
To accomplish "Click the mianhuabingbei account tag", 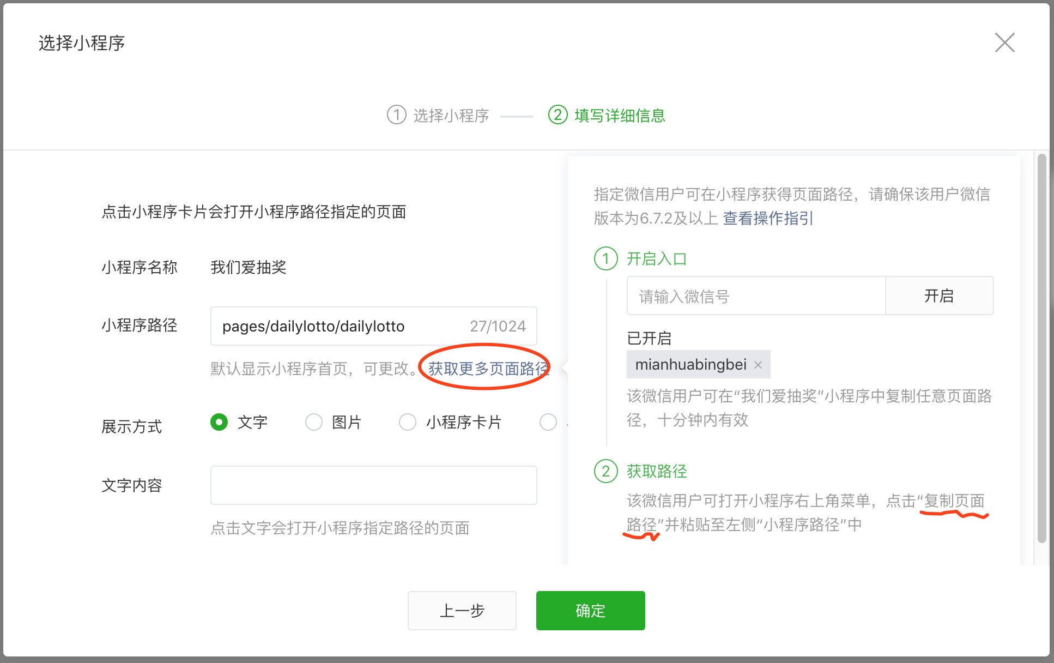I will coord(690,365).
